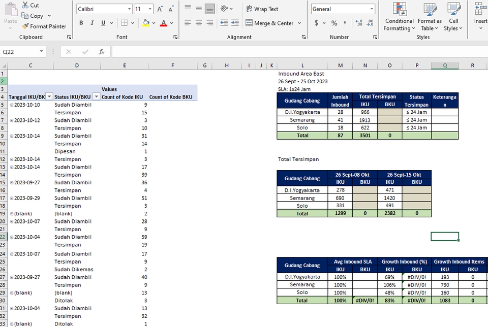Click the Insert Function fx icon

(101, 51)
